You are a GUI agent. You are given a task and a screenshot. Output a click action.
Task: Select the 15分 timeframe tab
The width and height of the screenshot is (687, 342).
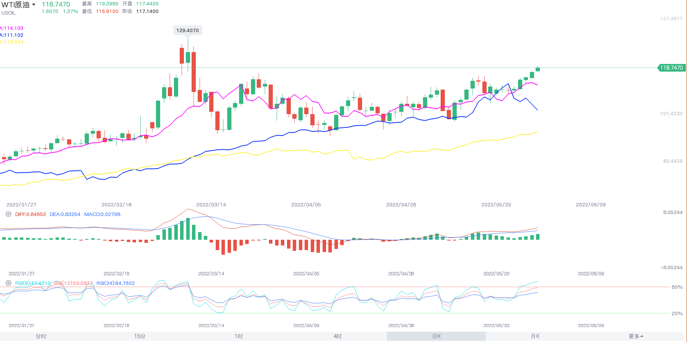140,336
